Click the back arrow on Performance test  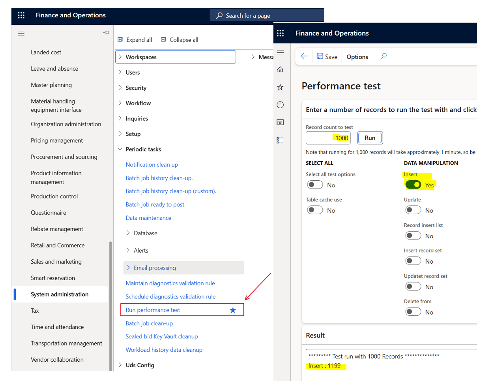[304, 57]
